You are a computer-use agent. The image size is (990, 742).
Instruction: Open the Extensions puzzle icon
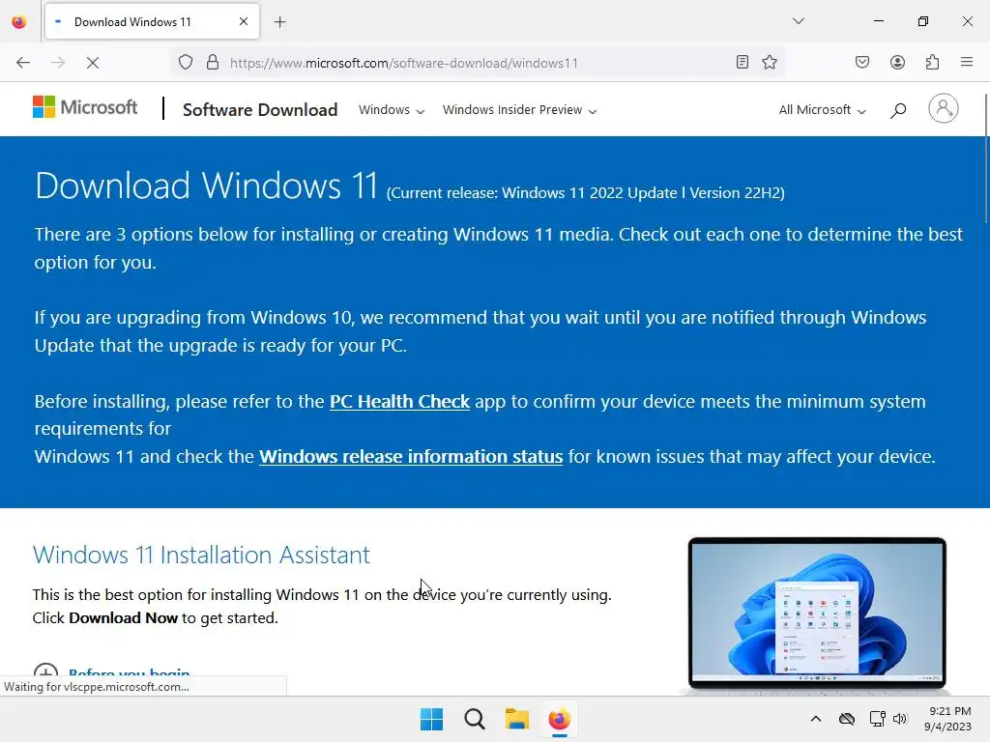point(933,62)
